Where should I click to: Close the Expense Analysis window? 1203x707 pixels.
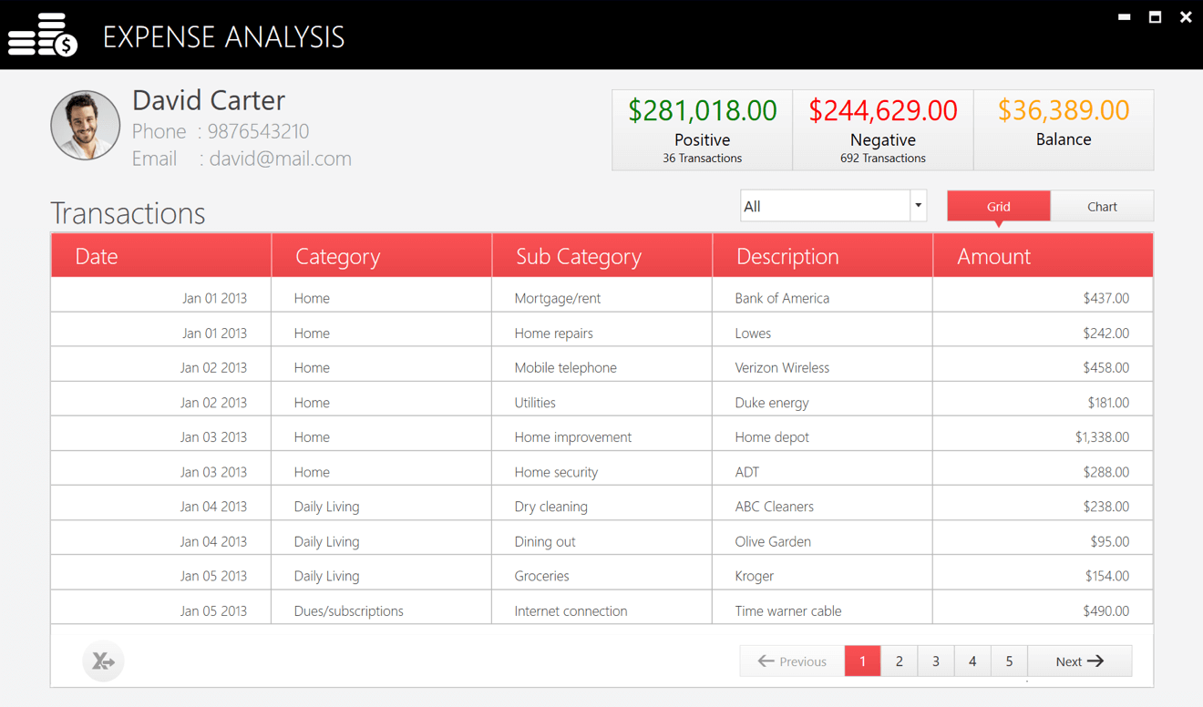click(x=1186, y=16)
